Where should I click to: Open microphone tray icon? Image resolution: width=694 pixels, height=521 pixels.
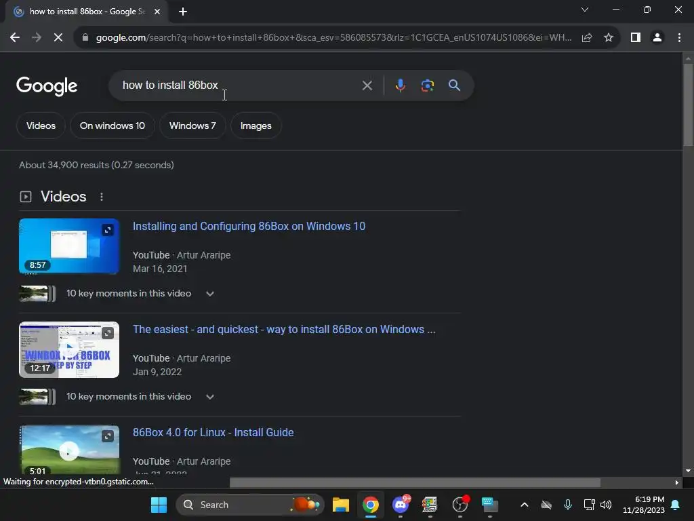tap(568, 505)
